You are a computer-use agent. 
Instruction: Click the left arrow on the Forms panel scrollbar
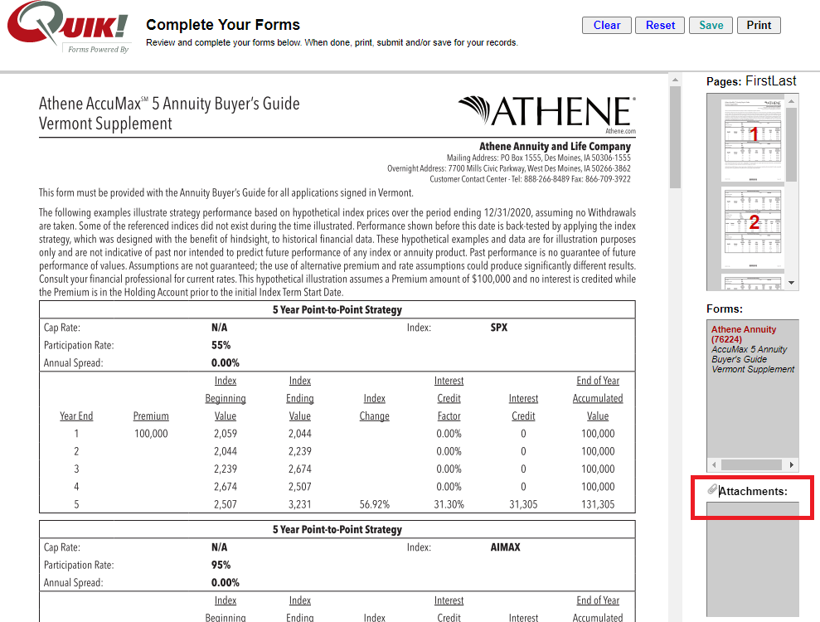pyautogui.click(x=714, y=464)
